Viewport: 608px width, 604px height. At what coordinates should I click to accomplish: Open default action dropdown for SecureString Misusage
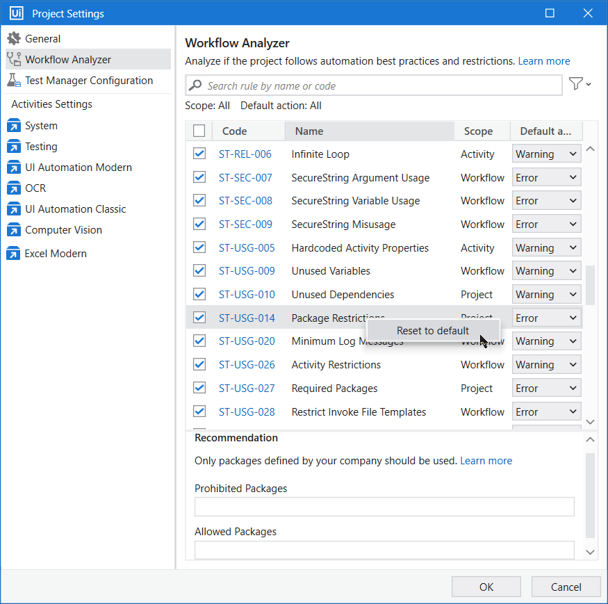point(546,225)
